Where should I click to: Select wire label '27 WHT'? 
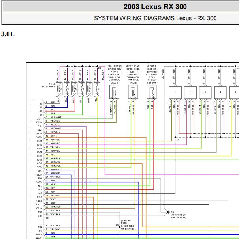point(51,200)
